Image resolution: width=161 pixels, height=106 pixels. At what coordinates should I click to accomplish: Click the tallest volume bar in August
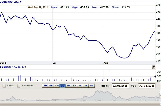click(x=110, y=76)
